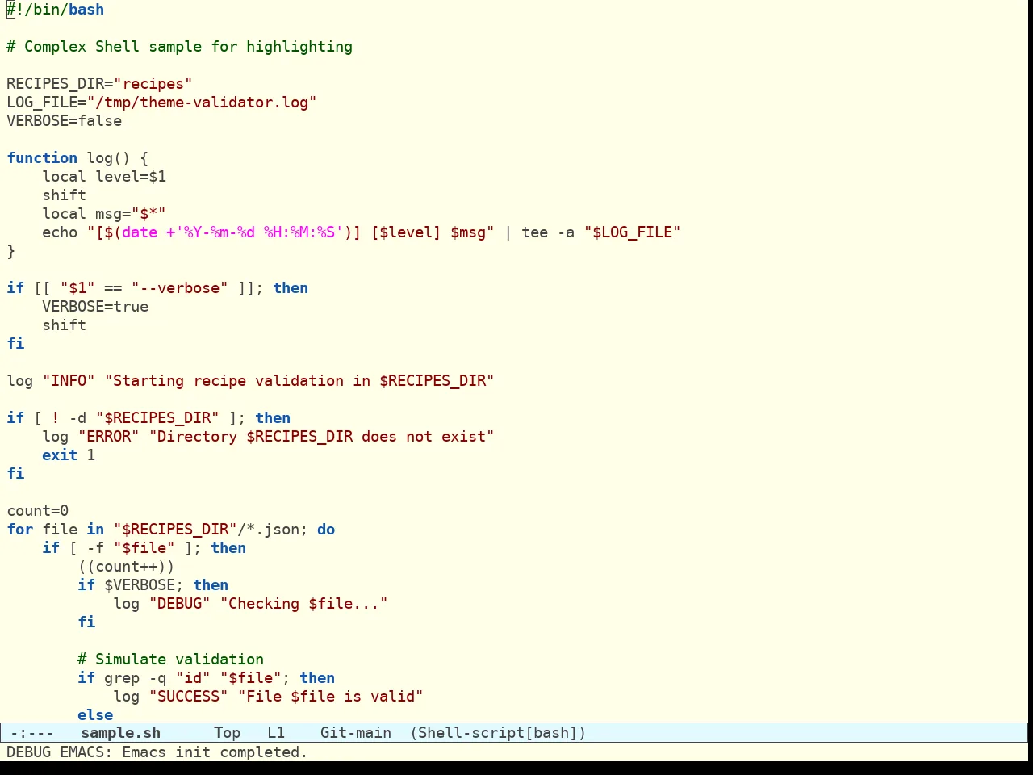
Task: Click the count=0 line
Action: (38, 511)
